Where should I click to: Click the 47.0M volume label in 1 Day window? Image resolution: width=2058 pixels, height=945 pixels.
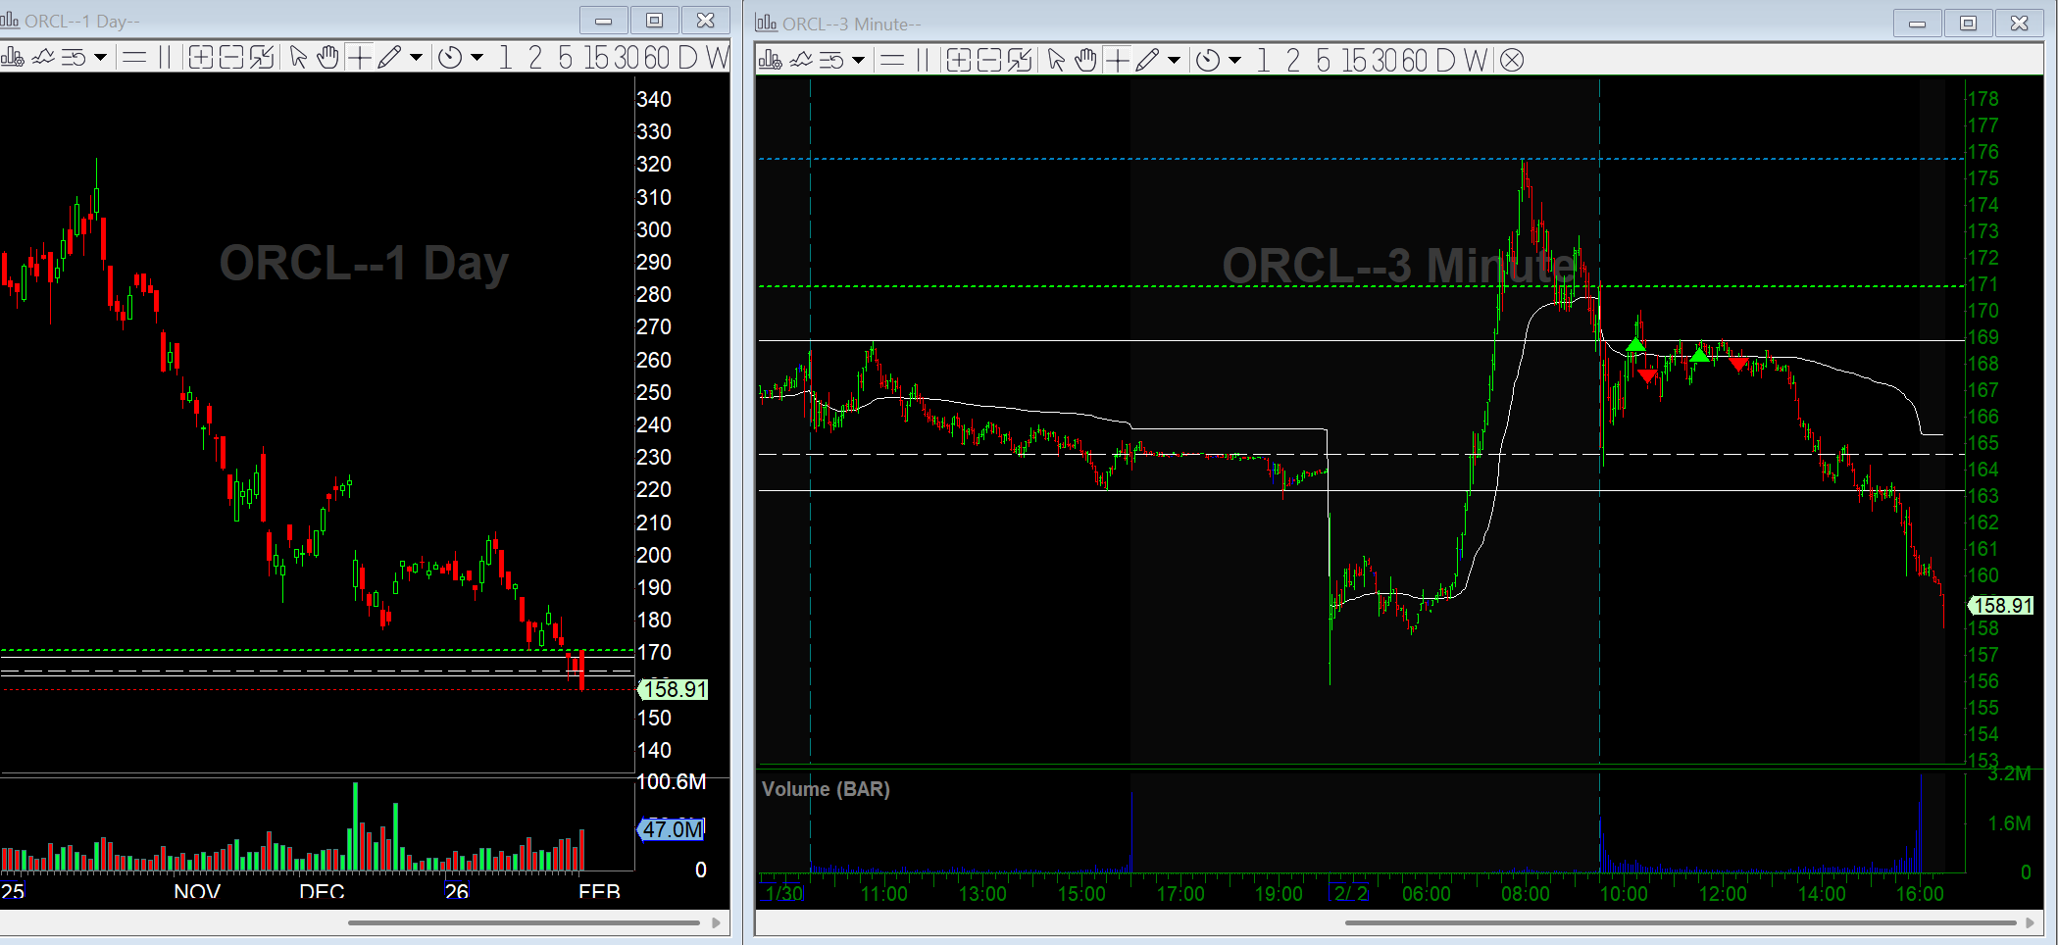click(672, 829)
